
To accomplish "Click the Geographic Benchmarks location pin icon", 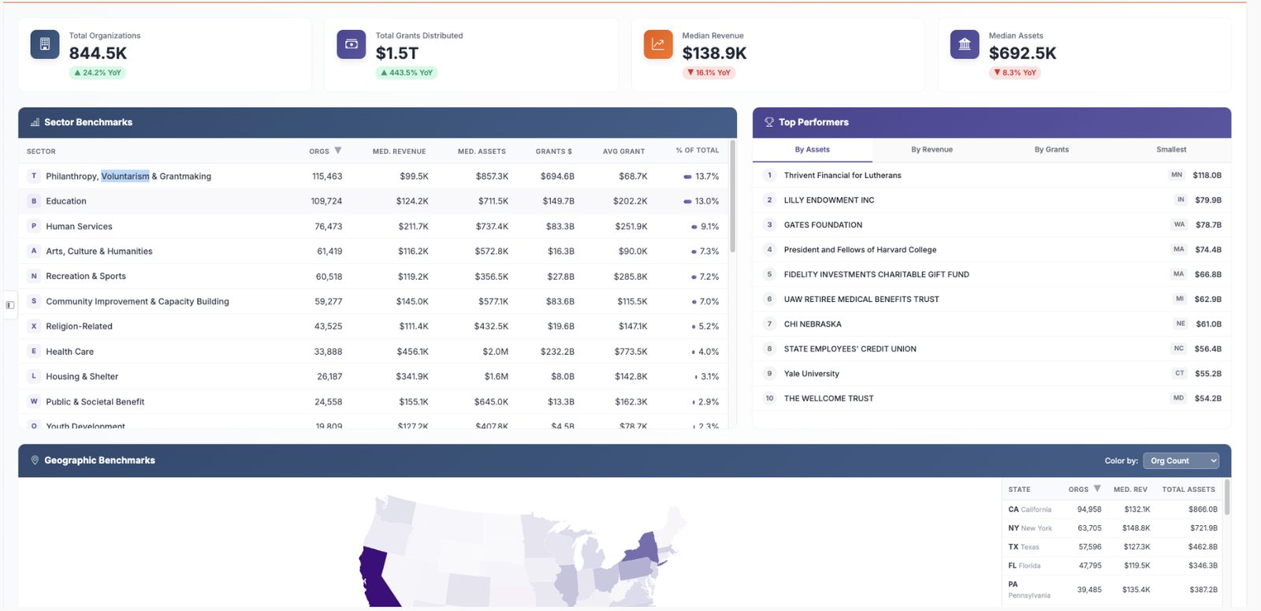I will tap(35, 460).
